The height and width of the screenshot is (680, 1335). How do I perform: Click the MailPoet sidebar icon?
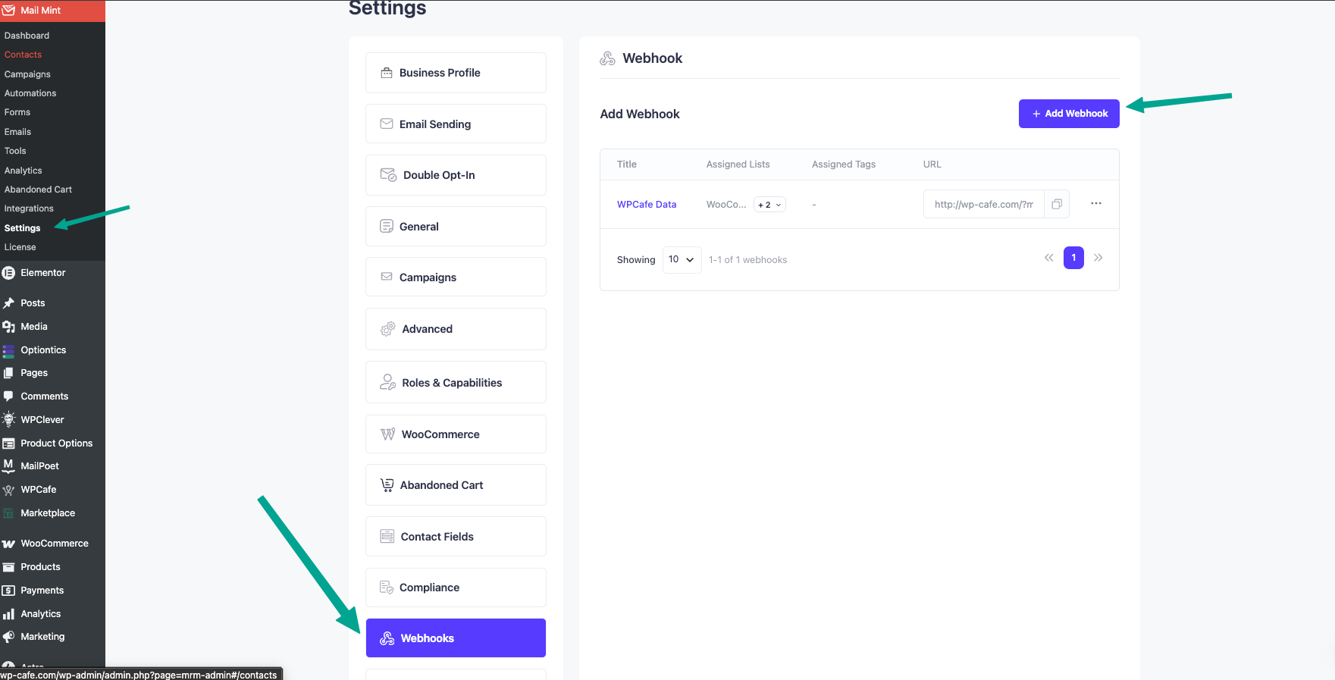pos(8,466)
